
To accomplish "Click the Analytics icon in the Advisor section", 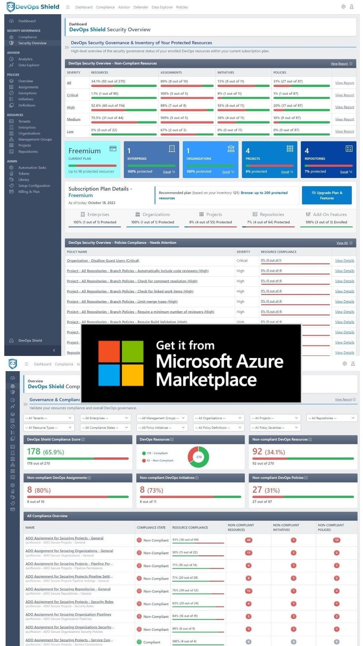I will point(12,59).
